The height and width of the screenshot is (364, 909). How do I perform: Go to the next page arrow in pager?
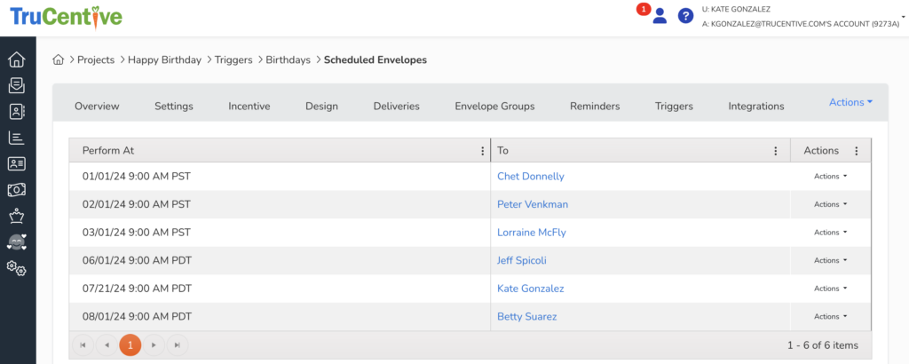pos(154,344)
